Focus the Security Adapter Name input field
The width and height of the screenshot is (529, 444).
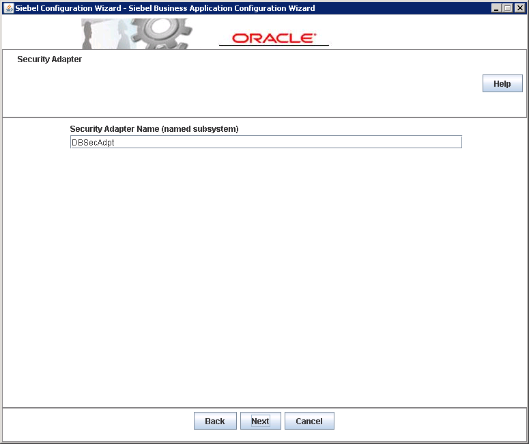266,142
